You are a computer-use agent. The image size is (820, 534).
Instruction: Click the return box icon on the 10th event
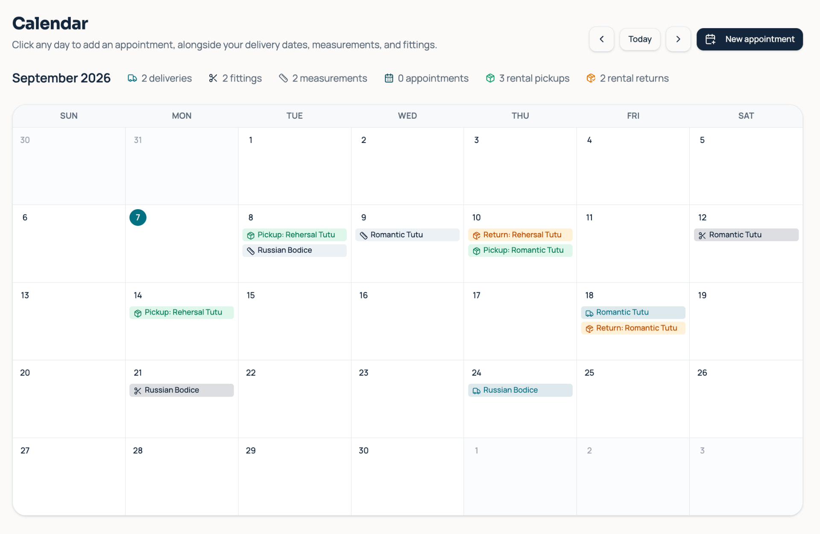tap(477, 236)
